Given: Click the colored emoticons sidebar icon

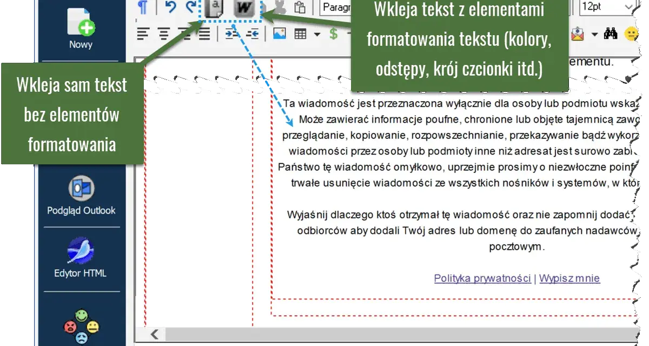Looking at the screenshot, I should point(81,327).
